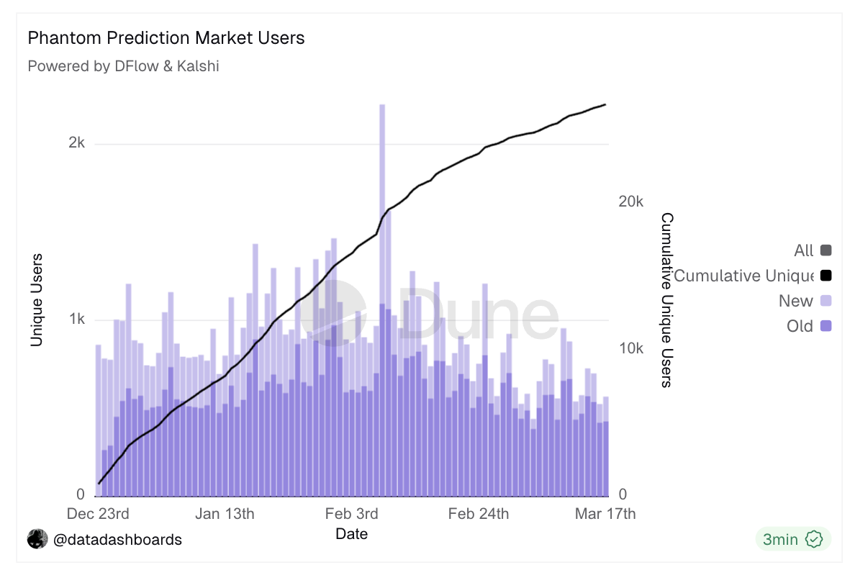This screenshot has width=855, height=570.
Task: Click the "Powered by DFlow & Kalshi" subtitle
Action: pyautogui.click(x=123, y=66)
